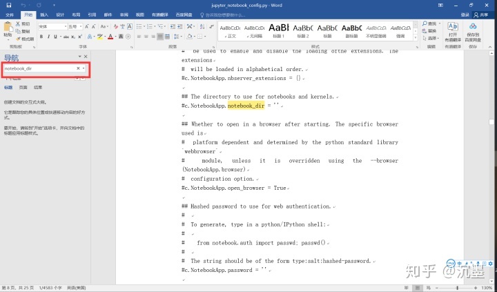
Task: Click the phonetic guide (文) icon
Action: point(122,27)
